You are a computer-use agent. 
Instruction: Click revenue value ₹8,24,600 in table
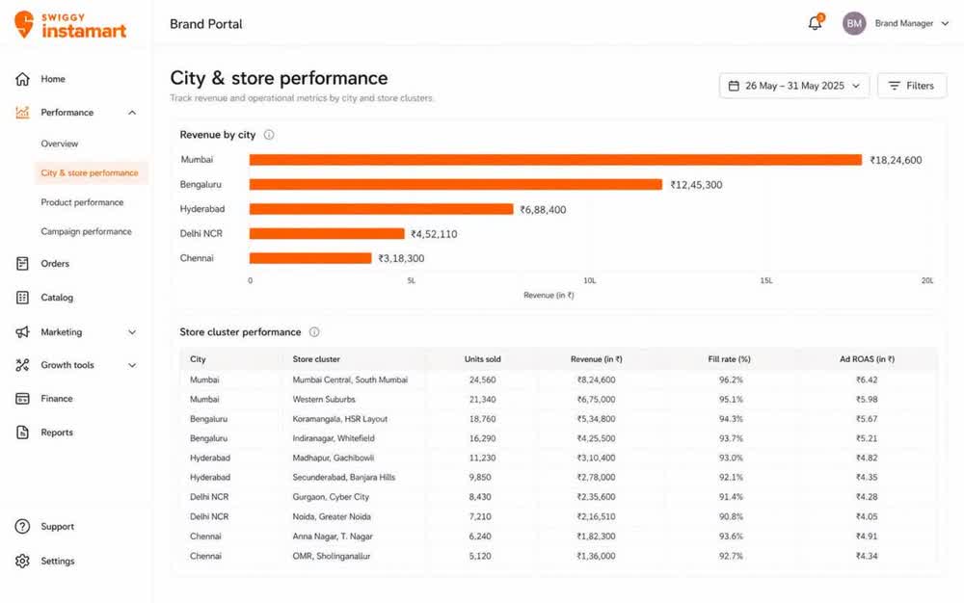(597, 380)
